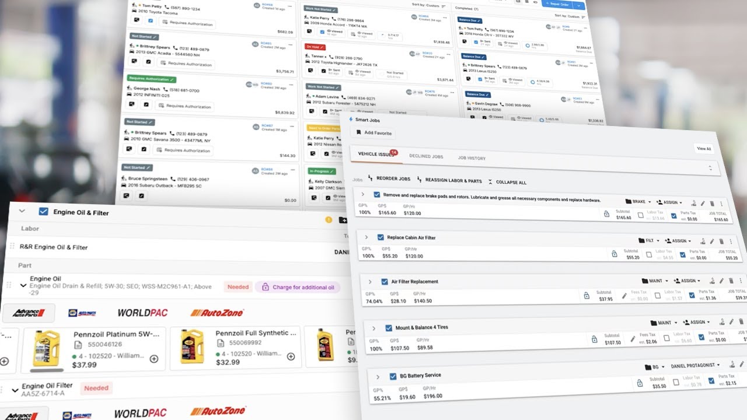The image size is (747, 420).
Task: Select Advance Auto Parts vendor for Engine Oil
Action: point(30,312)
